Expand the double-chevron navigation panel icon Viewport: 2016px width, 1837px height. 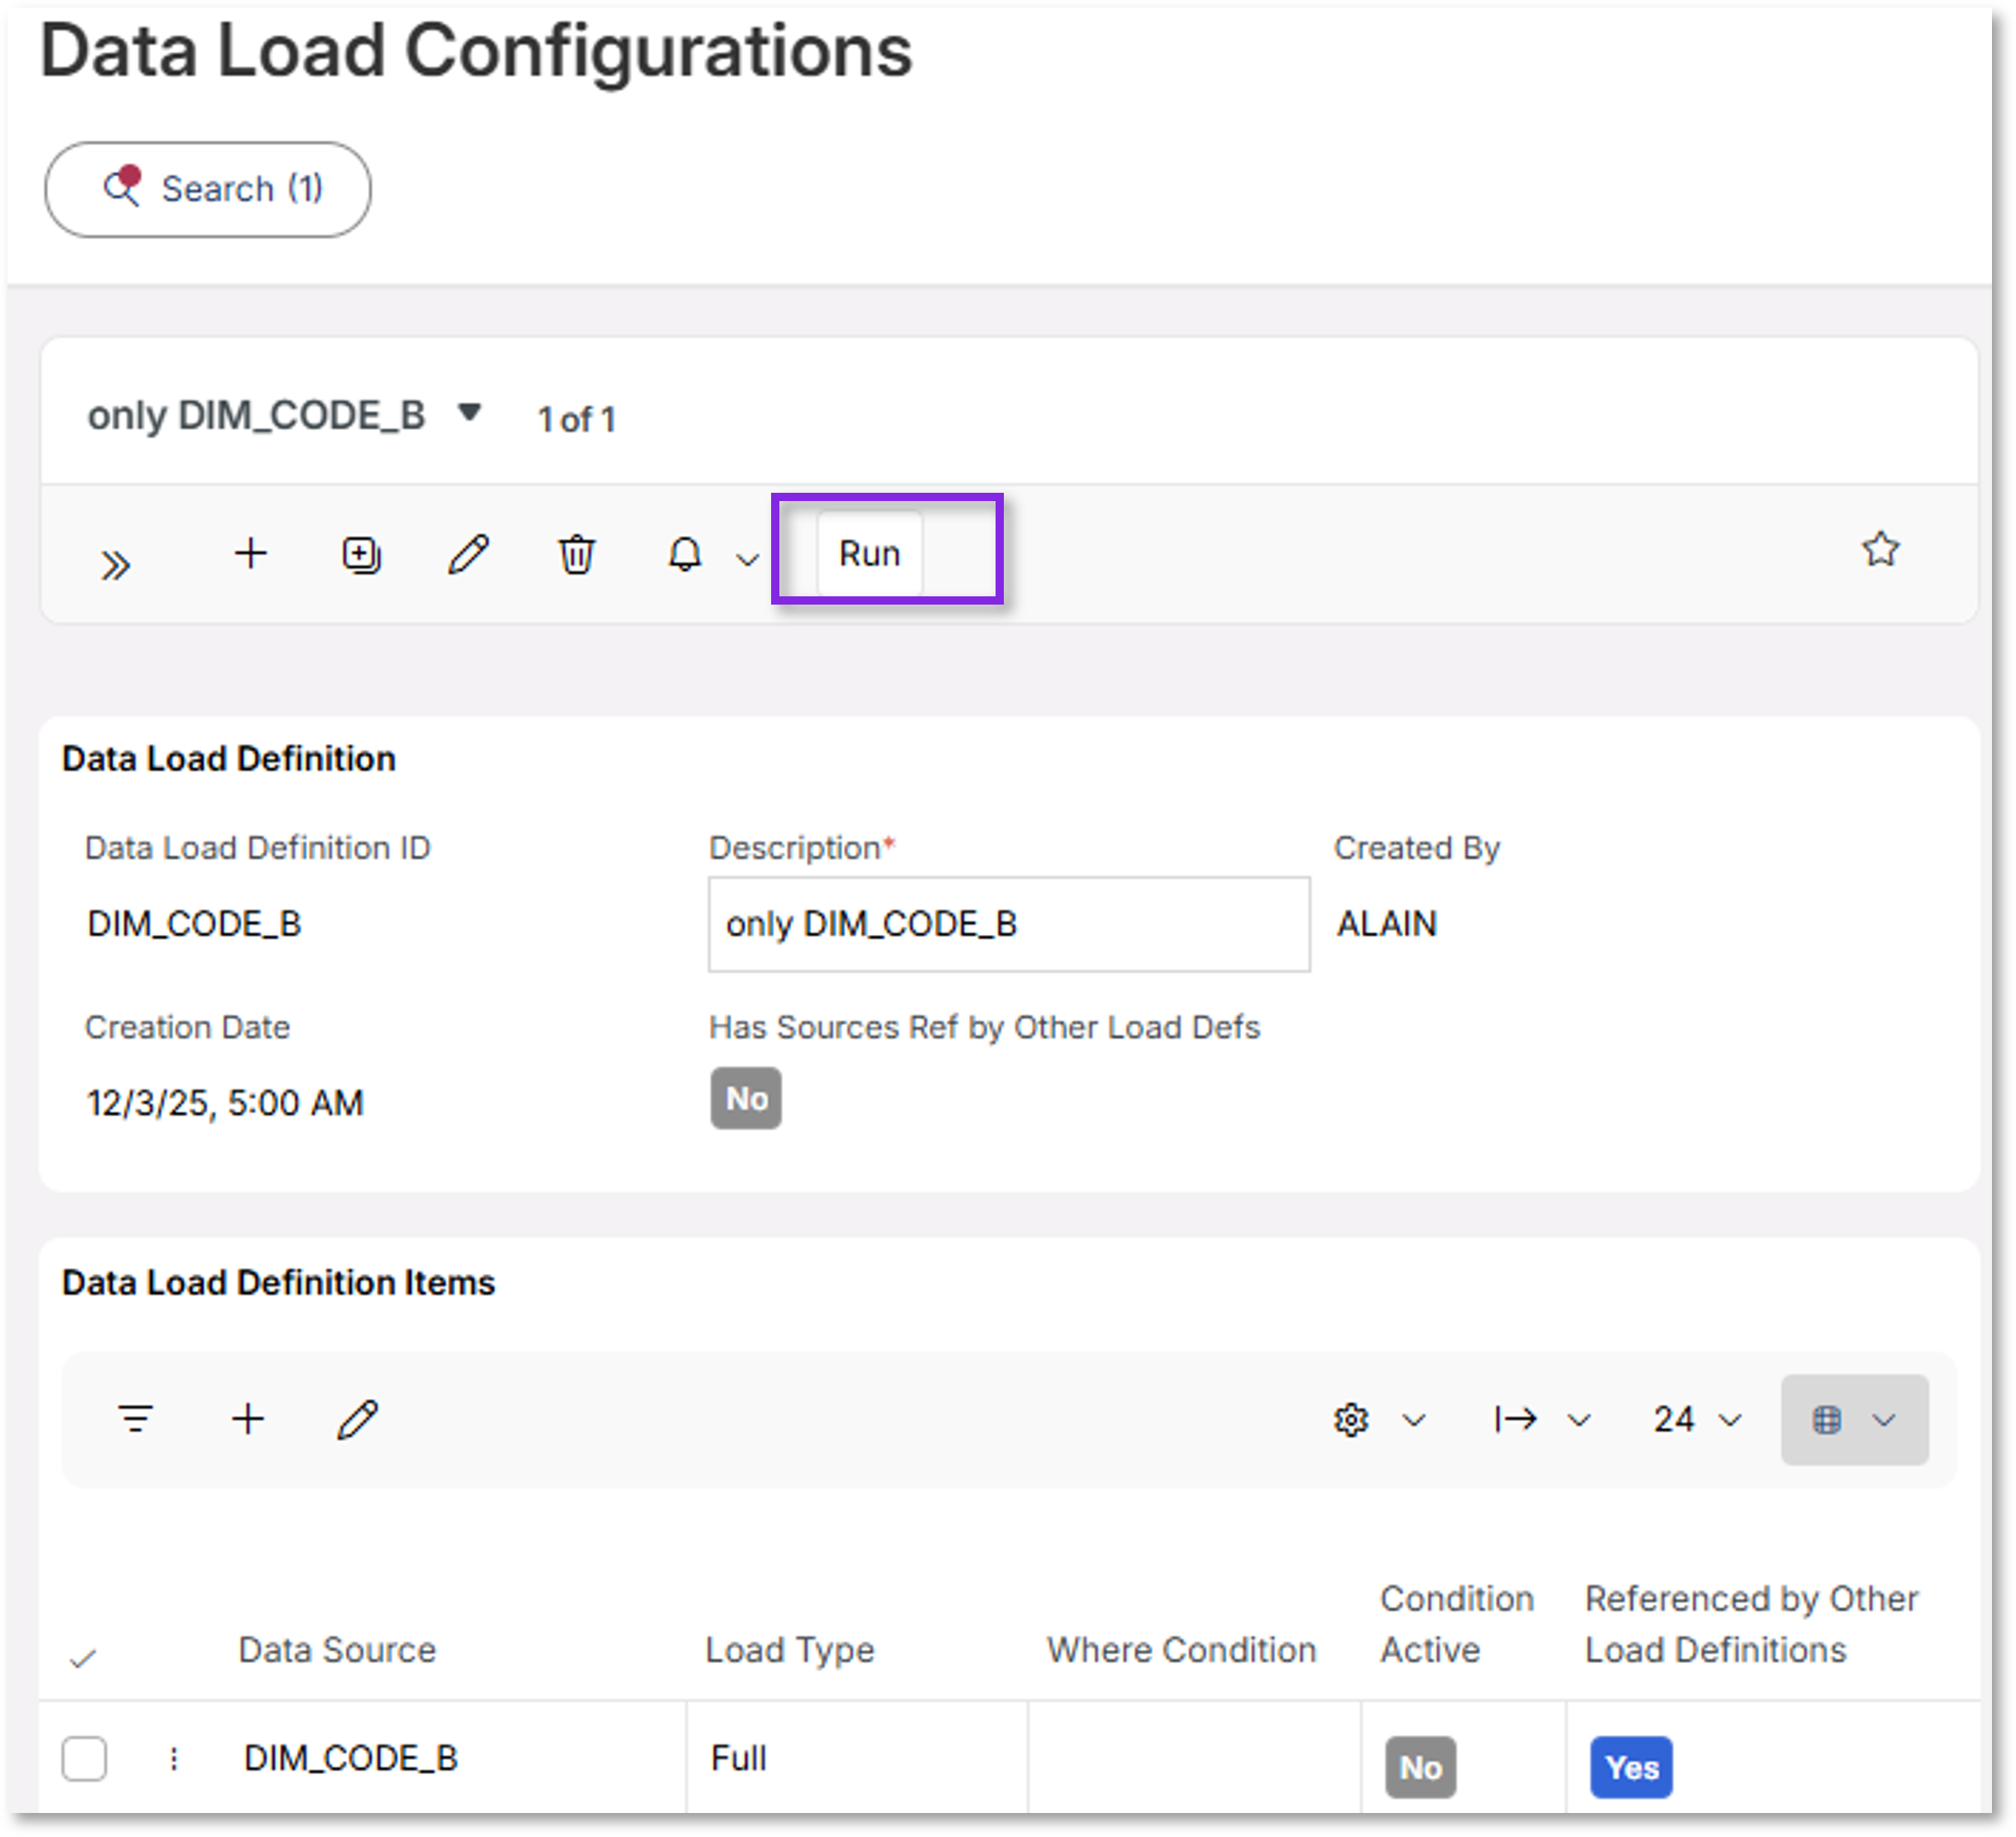[x=115, y=565]
